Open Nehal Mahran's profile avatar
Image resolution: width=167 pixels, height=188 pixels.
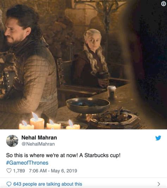[x=12, y=141]
